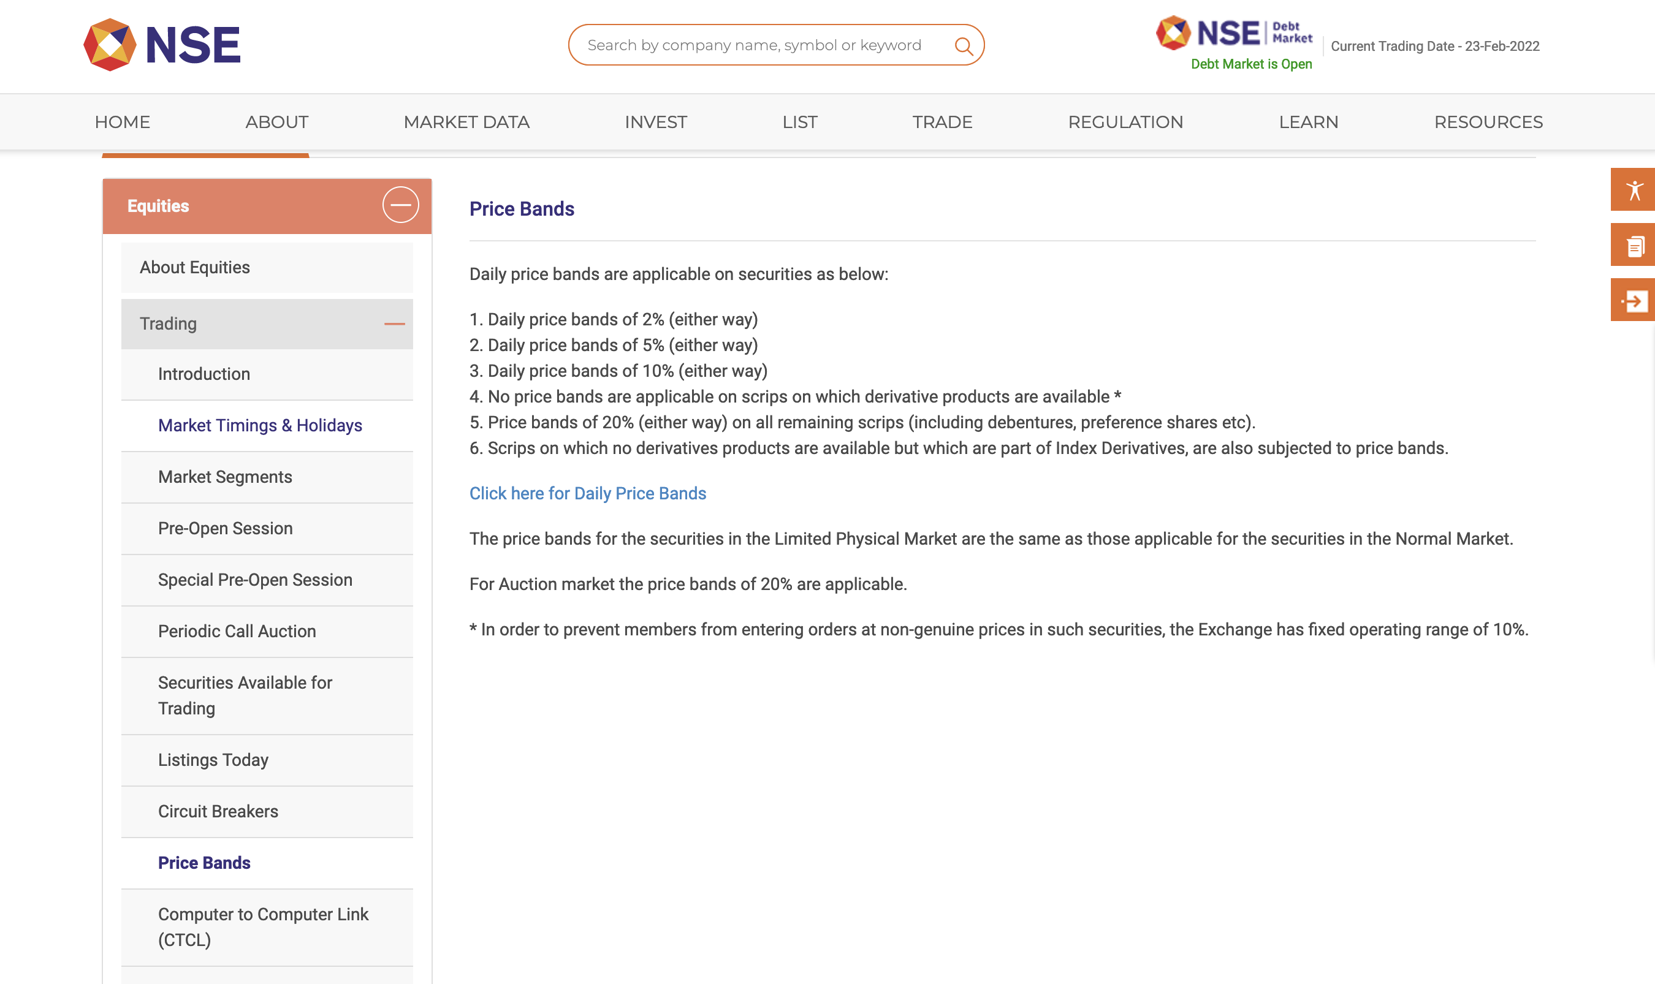Click the orange document copy icon
The image size is (1655, 984).
[x=1632, y=244]
